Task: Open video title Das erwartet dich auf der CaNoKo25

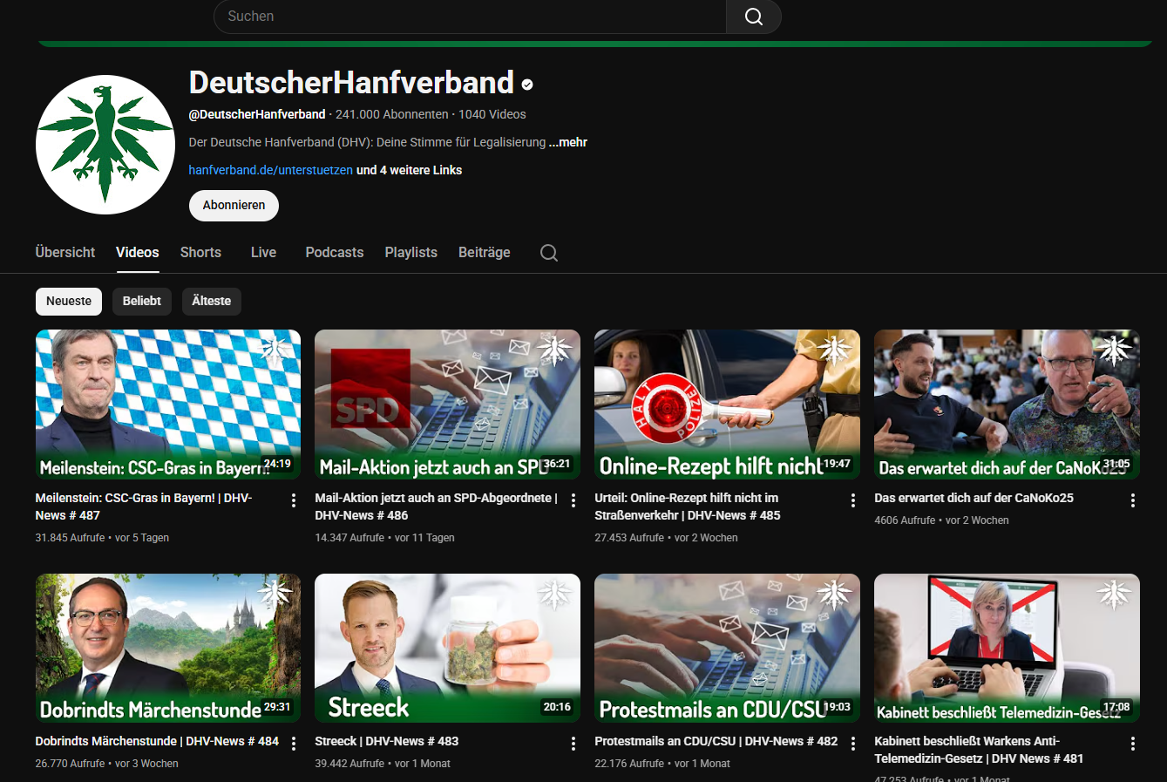Action: pos(974,498)
